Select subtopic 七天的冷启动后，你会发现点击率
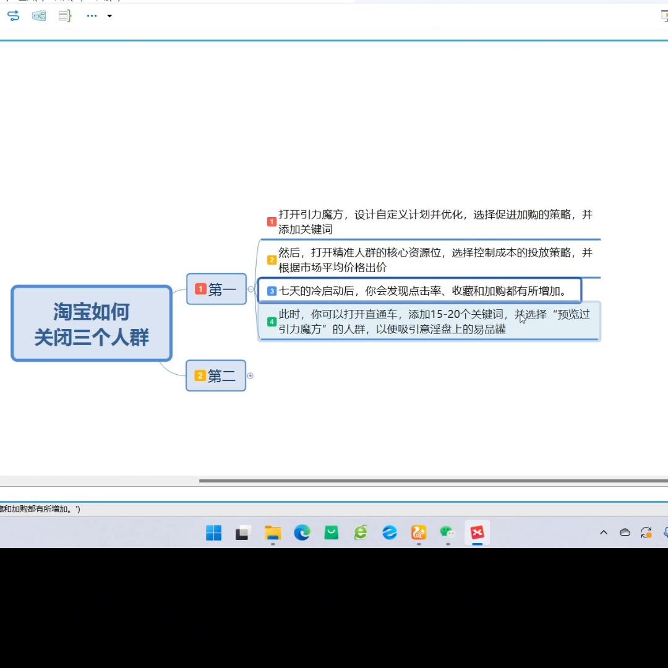This screenshot has width=668, height=668. click(419, 291)
